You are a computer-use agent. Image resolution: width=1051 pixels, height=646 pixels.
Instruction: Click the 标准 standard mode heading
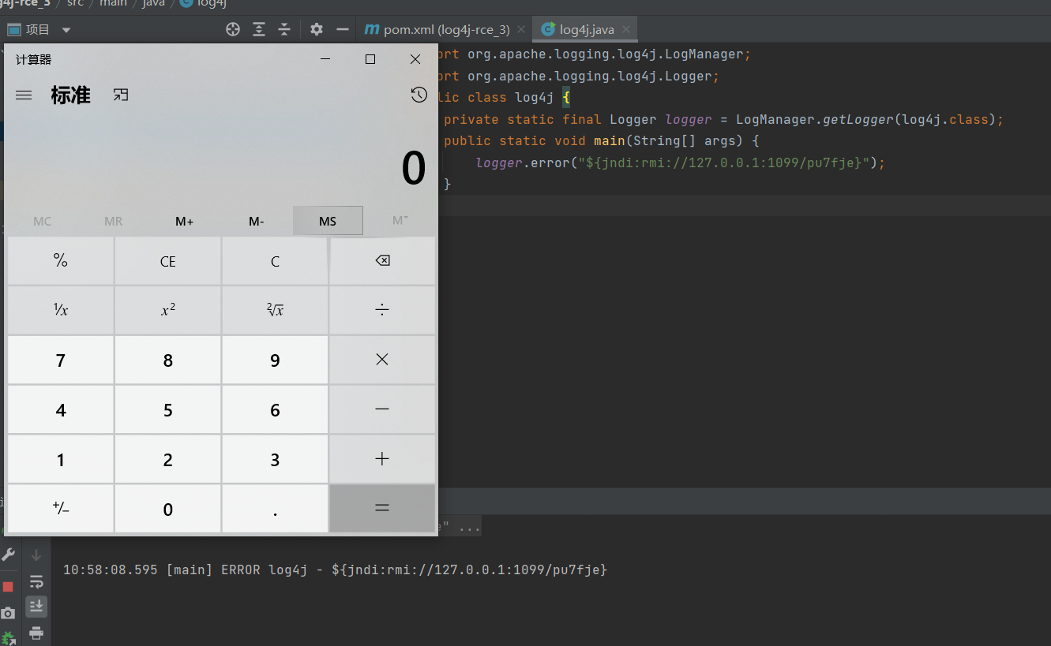click(x=71, y=95)
